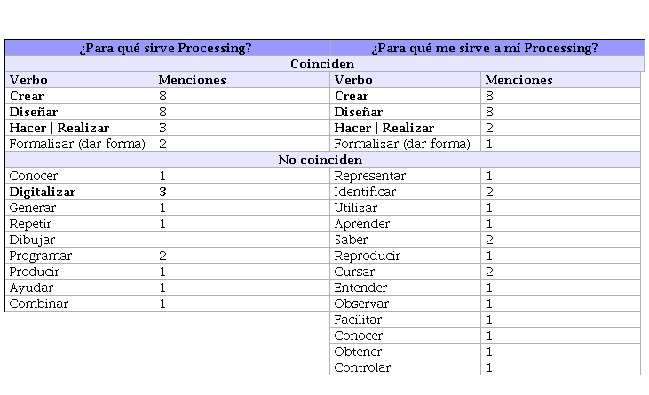This screenshot has height=395, width=649.
Task: Click the "¿Para qué sirve Processing?" header
Action: [x=166, y=48]
